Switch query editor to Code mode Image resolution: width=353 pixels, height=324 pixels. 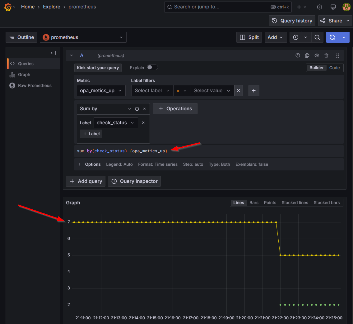(x=334, y=68)
